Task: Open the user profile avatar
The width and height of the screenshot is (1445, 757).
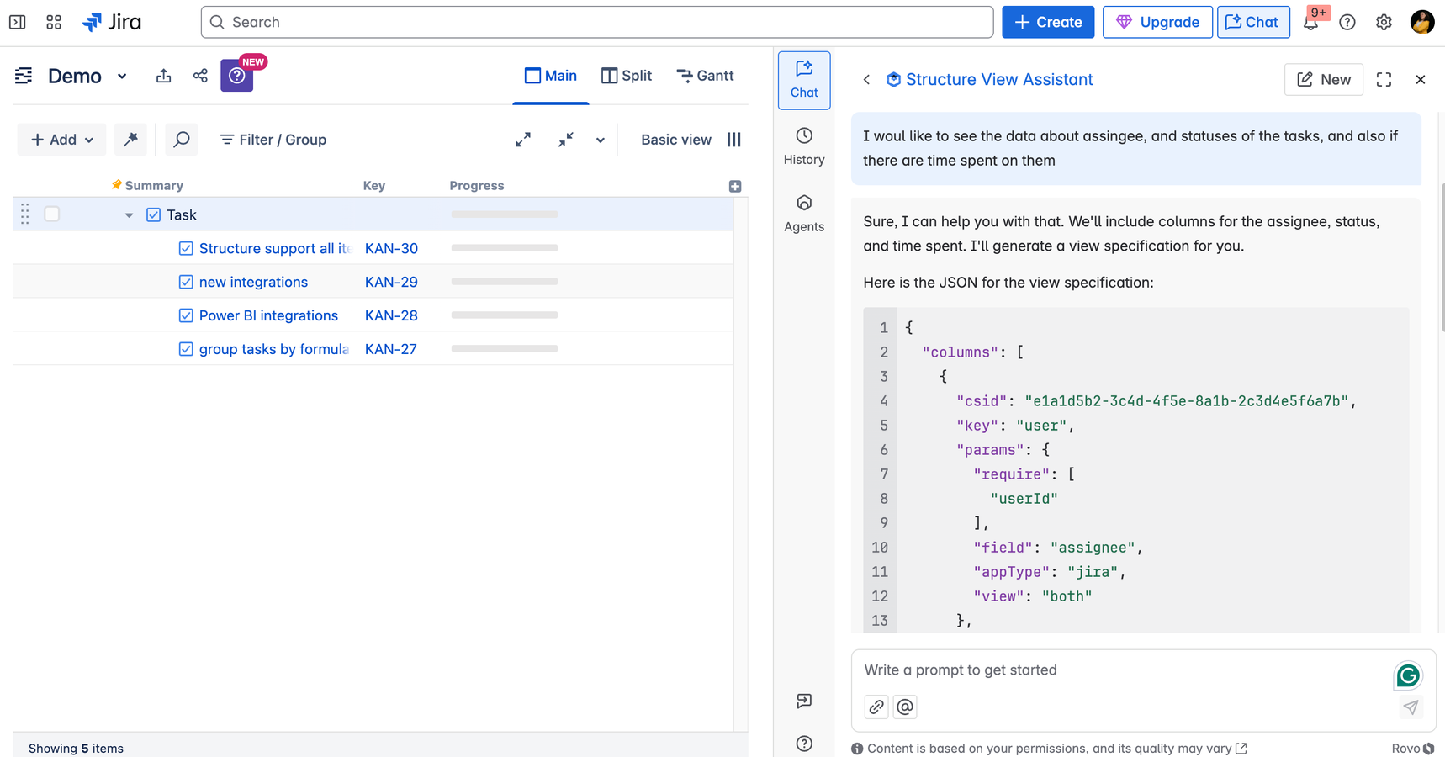Action: pos(1422,22)
